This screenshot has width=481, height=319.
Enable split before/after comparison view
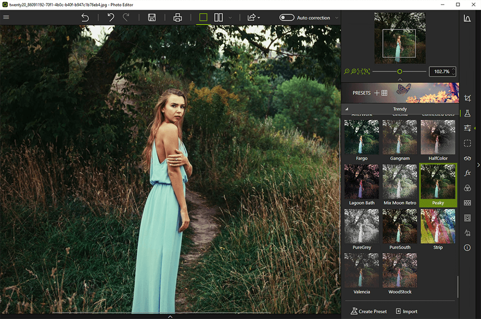coord(218,18)
